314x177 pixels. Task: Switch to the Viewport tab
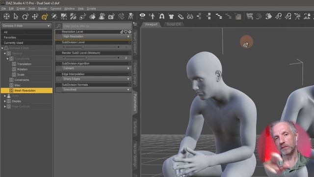[151, 24]
